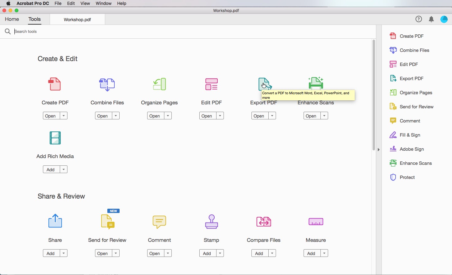Click the Edit PDF tool icon
This screenshot has height=275, width=452.
(211, 84)
